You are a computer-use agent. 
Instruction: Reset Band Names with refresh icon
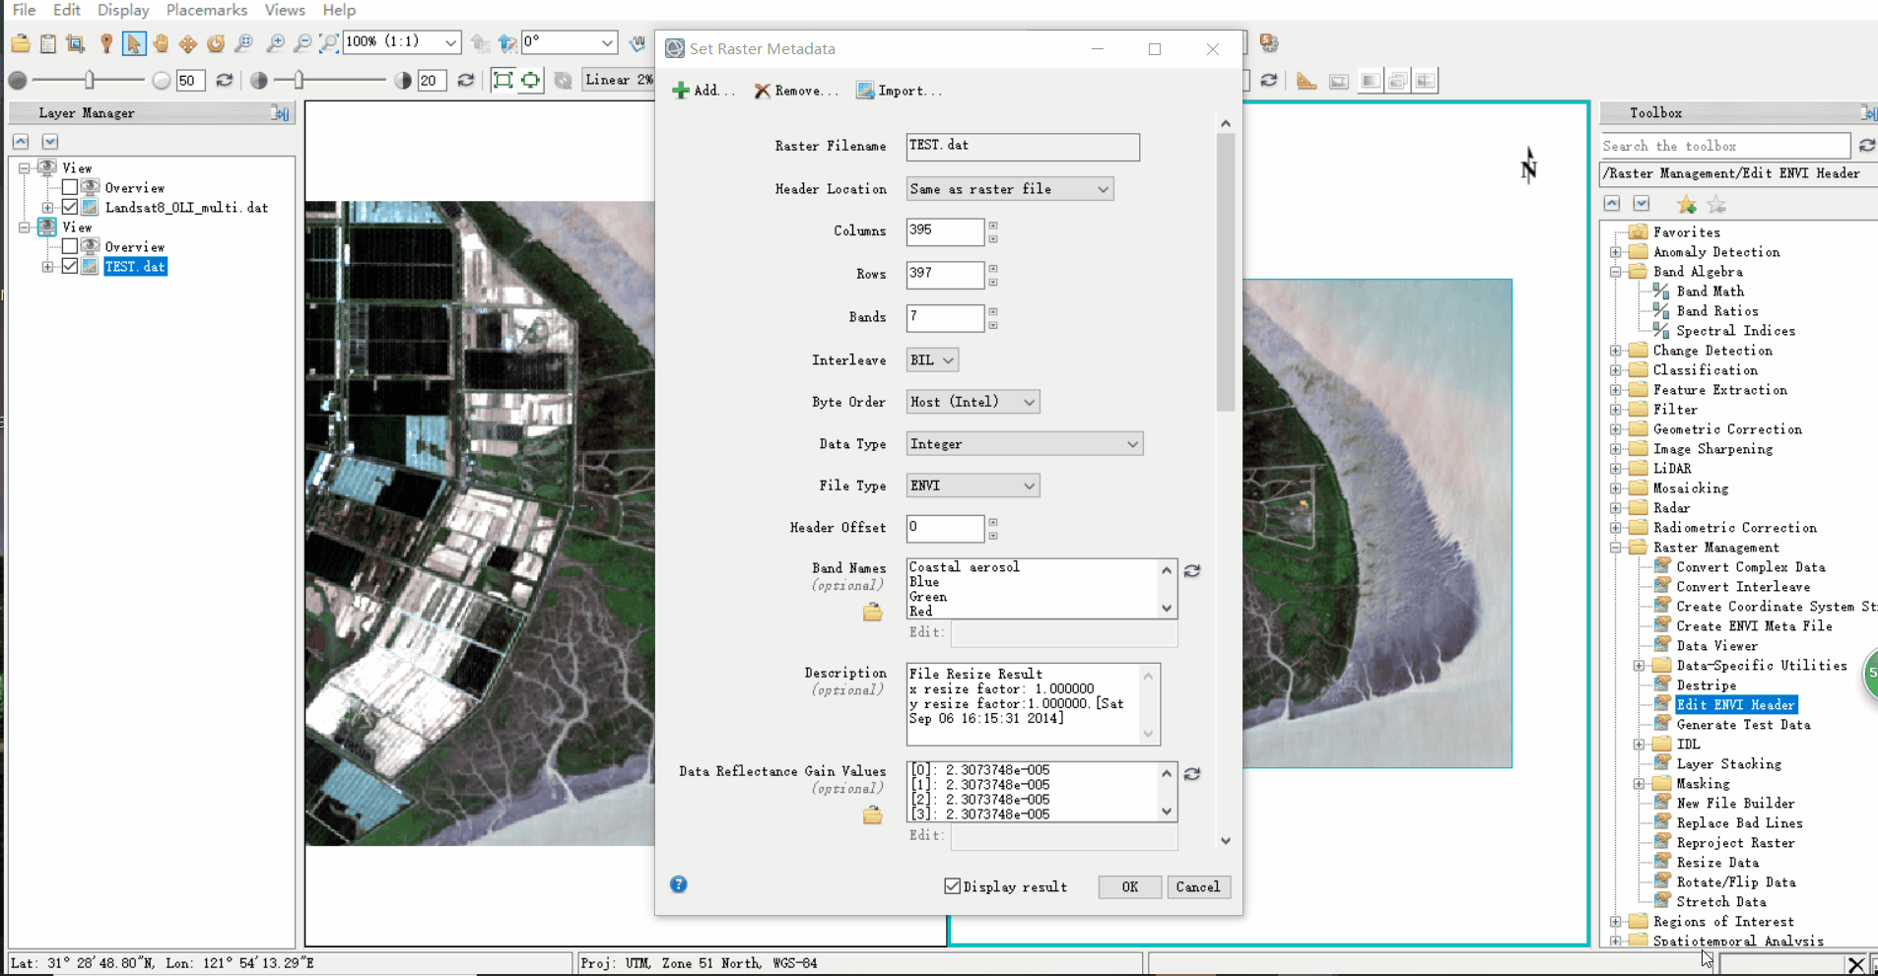coord(1192,571)
